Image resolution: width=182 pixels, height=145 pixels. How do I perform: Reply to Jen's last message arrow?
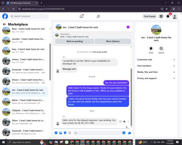pyautogui.click(x=124, y=121)
